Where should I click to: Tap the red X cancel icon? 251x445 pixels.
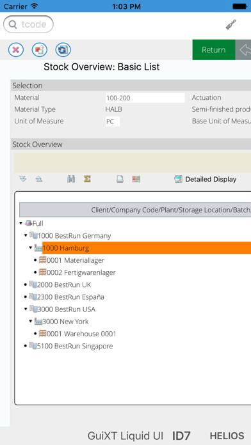coord(16,51)
